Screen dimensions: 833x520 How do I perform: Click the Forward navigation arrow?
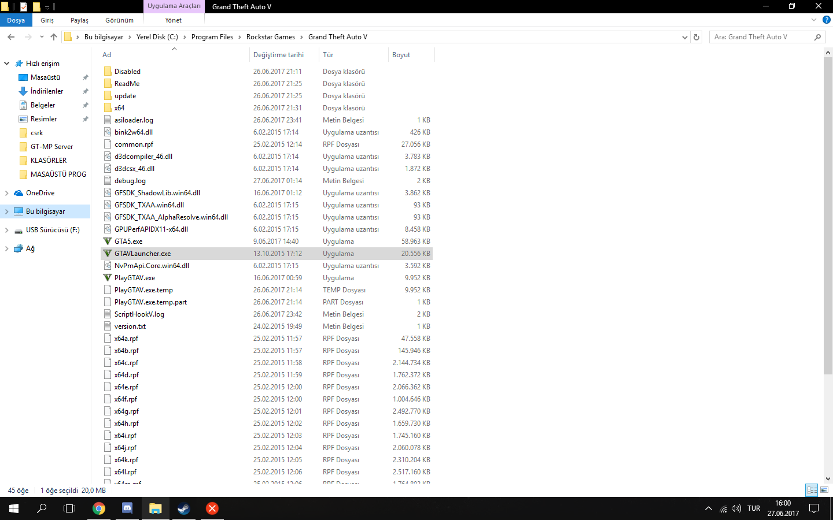pyautogui.click(x=28, y=37)
